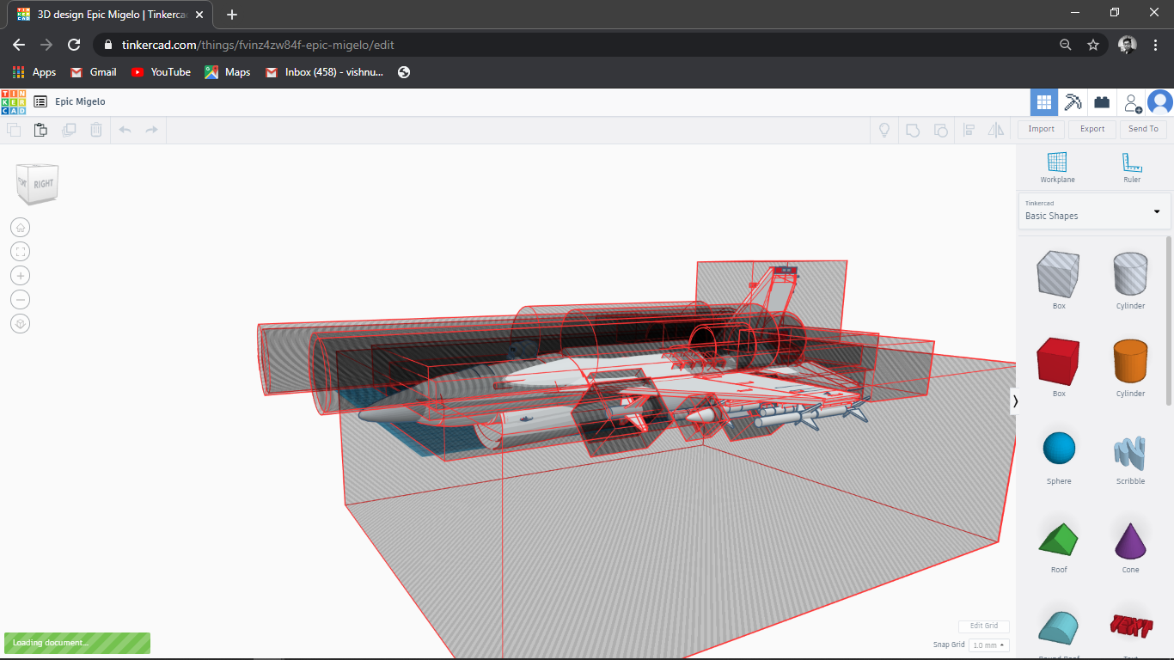1174x660 pixels.
Task: Click the Duplicate icon in the toolbar
Action: point(70,130)
